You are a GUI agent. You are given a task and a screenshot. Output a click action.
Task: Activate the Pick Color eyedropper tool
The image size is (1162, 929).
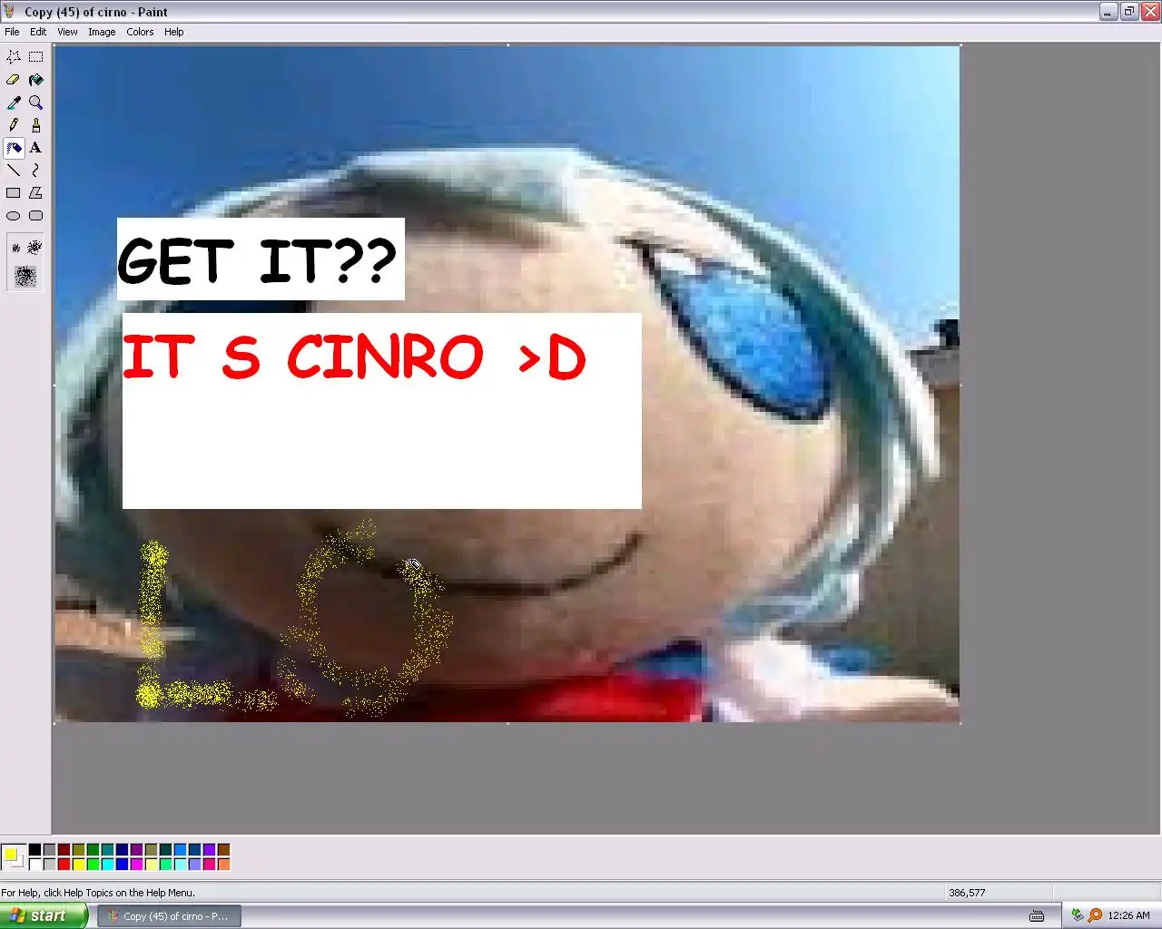pos(14,103)
